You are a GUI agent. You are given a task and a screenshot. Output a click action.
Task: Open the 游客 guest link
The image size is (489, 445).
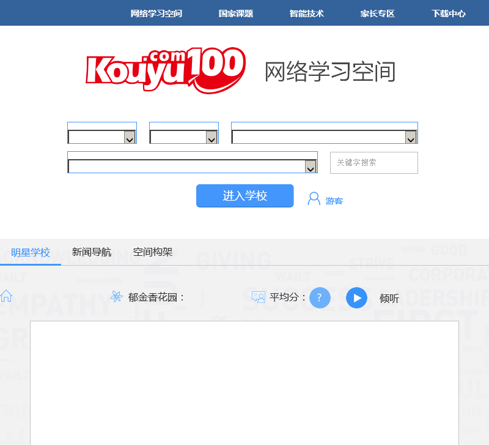tap(334, 201)
